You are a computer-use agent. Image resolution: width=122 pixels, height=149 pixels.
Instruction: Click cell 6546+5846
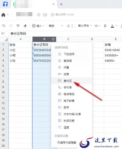click(x=113, y=50)
